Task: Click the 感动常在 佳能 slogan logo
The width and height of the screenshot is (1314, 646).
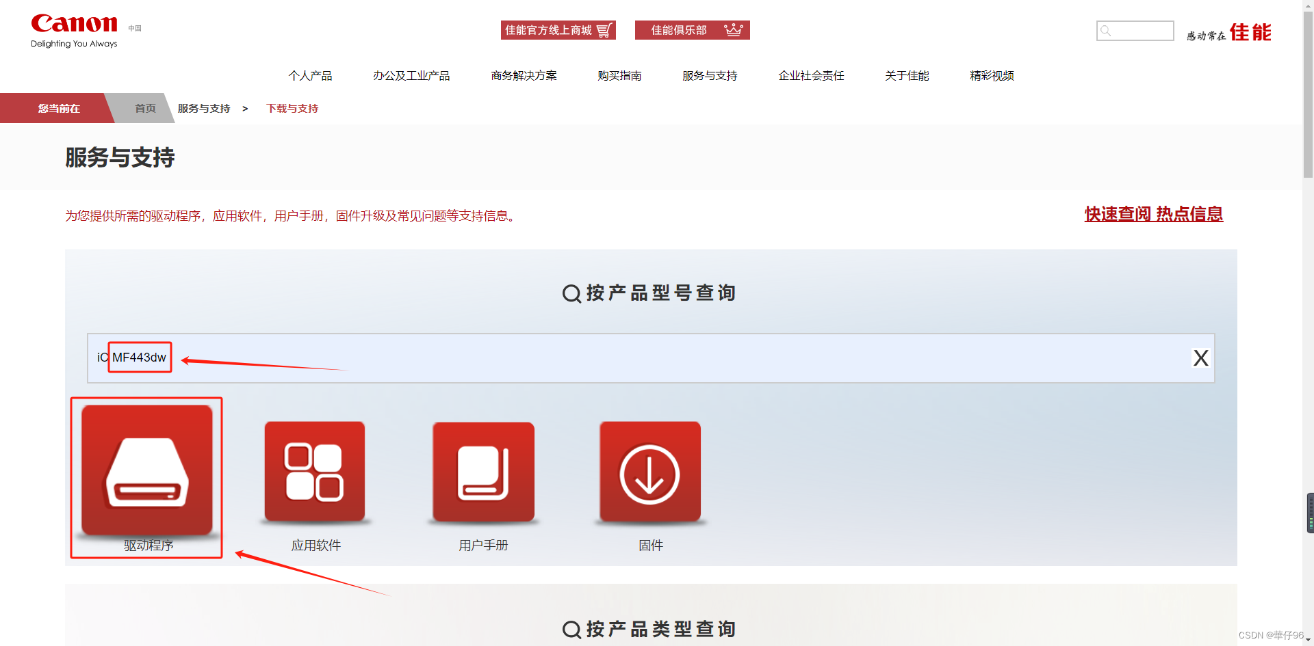Action: pyautogui.click(x=1228, y=32)
